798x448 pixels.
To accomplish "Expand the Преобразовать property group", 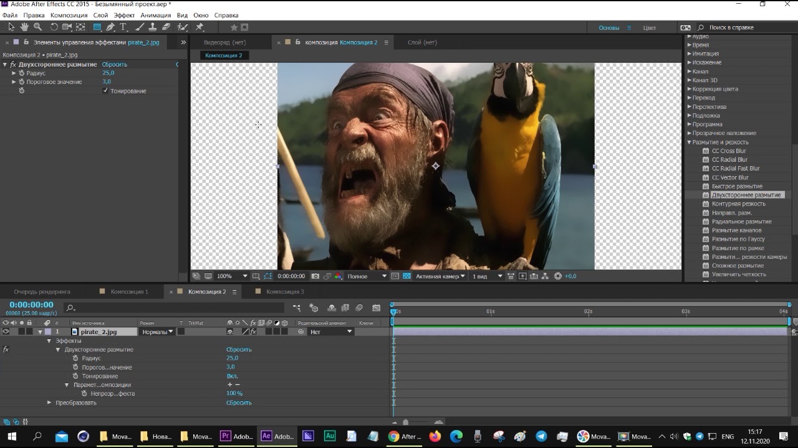I will [49, 403].
